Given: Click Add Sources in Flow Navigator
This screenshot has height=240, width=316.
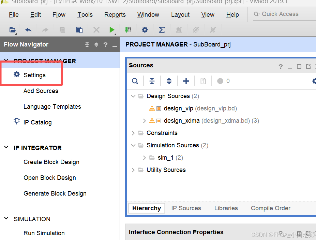Looking at the screenshot, I should point(41,91).
